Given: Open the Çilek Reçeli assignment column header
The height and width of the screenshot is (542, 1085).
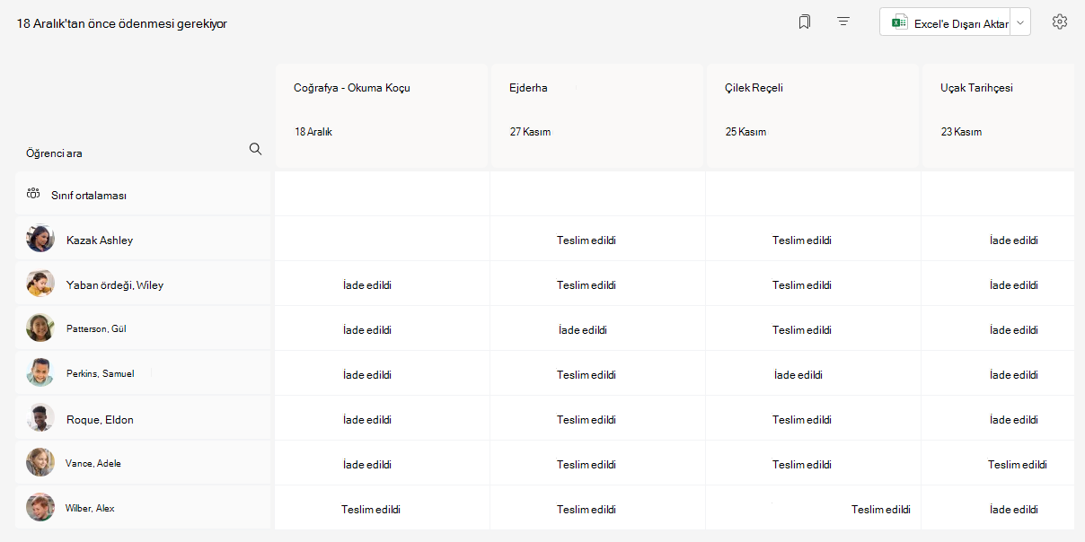Looking at the screenshot, I should tap(813, 115).
